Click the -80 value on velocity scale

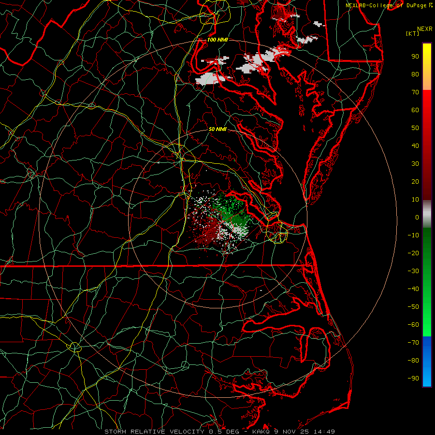click(413, 361)
